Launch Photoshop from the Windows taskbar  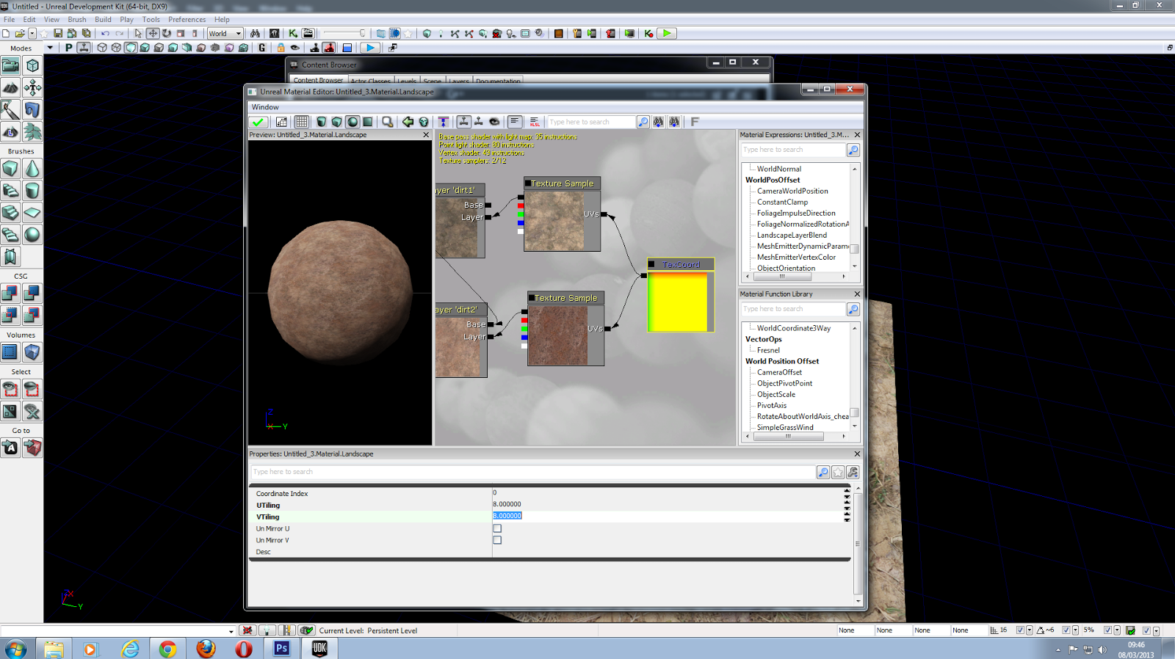[281, 649]
